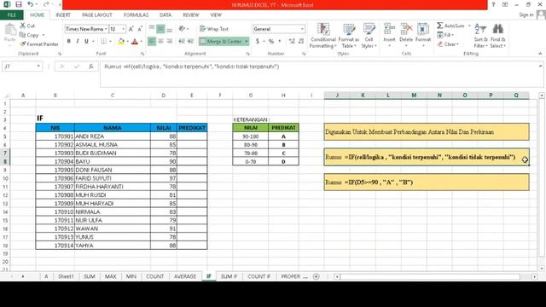Screen dimensions: 546x307
Task: Click the Format Painter brush
Action: point(23,44)
